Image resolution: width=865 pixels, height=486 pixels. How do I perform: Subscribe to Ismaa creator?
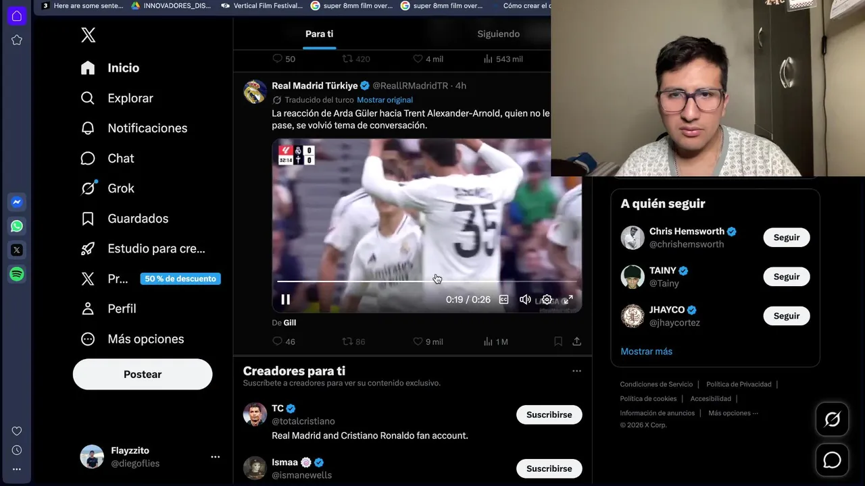click(549, 468)
